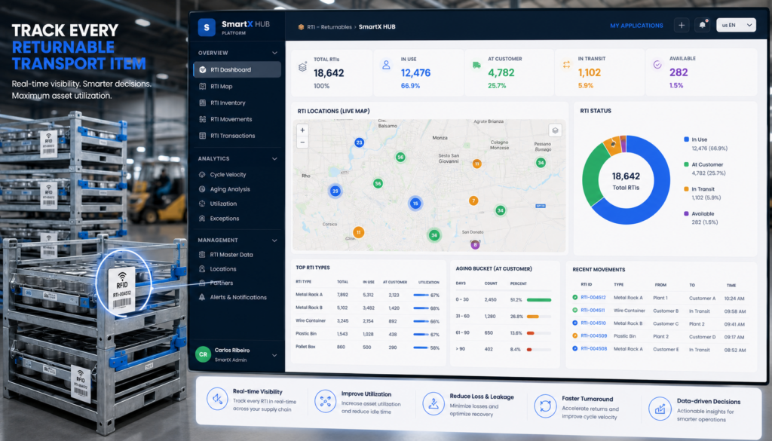Screen dimensions: 772x441
Task: Click the Alerts & Notifications bell icon
Action: 202,297
